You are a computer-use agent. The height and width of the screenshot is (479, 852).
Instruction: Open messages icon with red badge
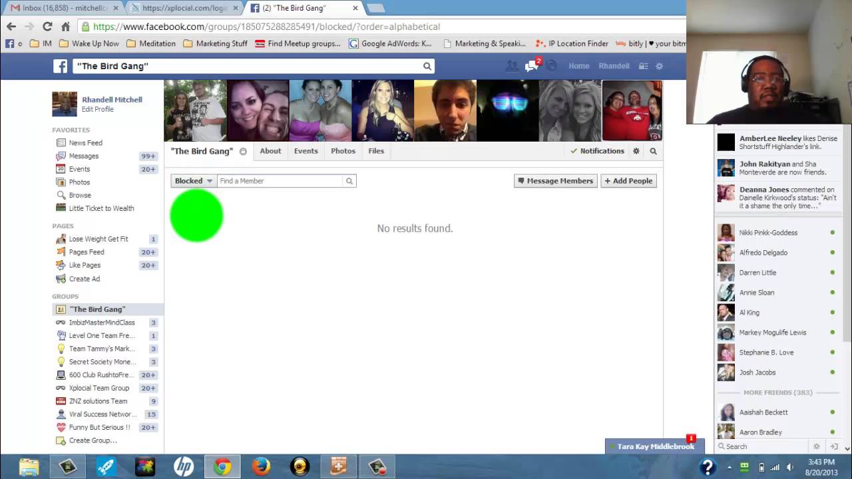531,66
